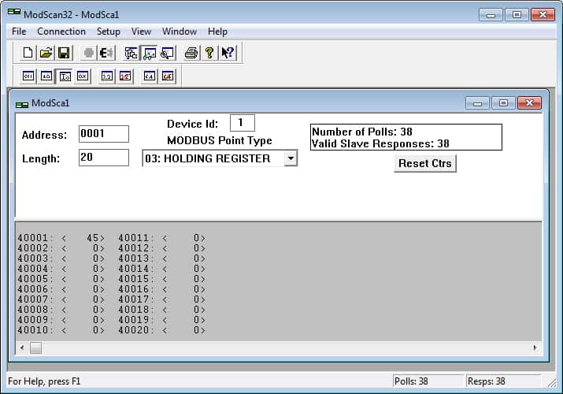Click 'Polls: 38' in status bar
563x394 pixels.
411,381
